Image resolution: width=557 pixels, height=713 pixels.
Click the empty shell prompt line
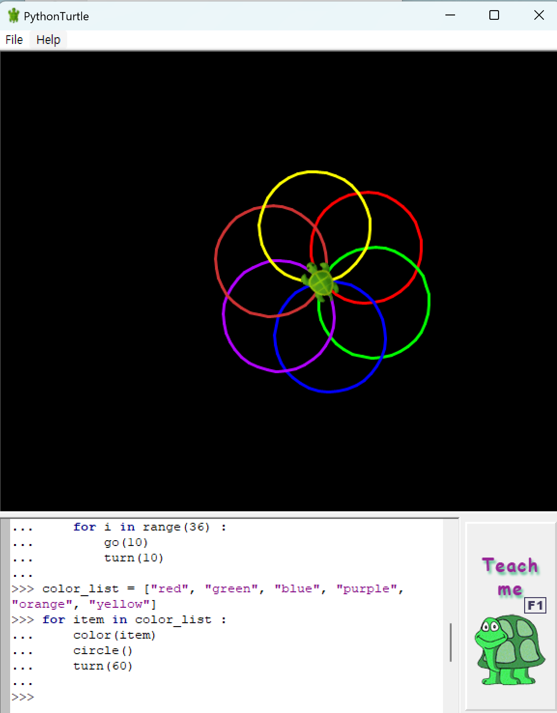226,697
